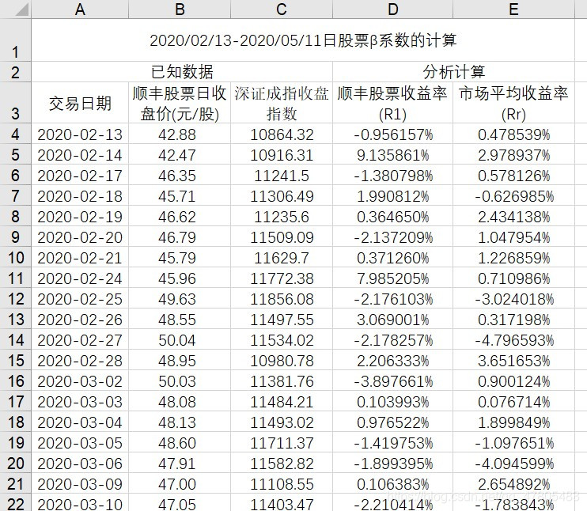Click the 交易日期 header cell
Viewport: 587px width, 511px height.
coord(80,103)
